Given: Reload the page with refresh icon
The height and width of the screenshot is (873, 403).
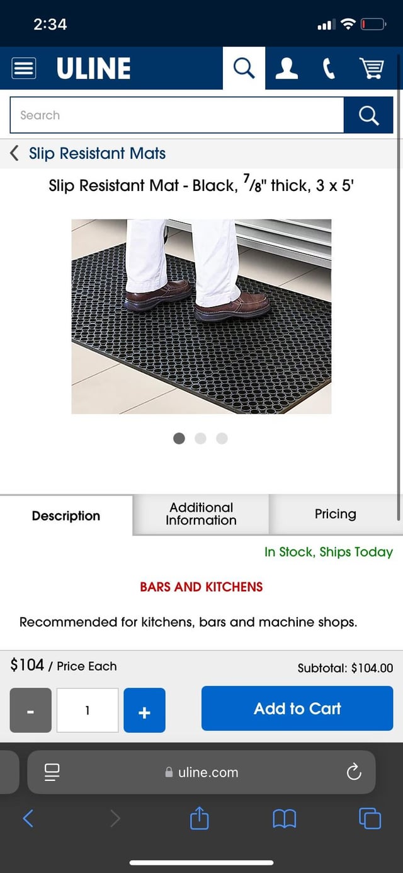Looking at the screenshot, I should pyautogui.click(x=354, y=772).
